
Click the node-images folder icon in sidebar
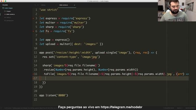3,8
